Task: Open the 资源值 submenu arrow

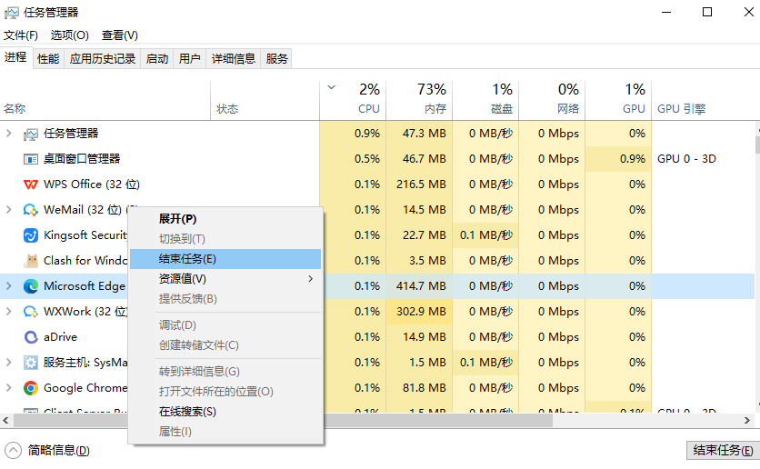Action: pos(311,279)
